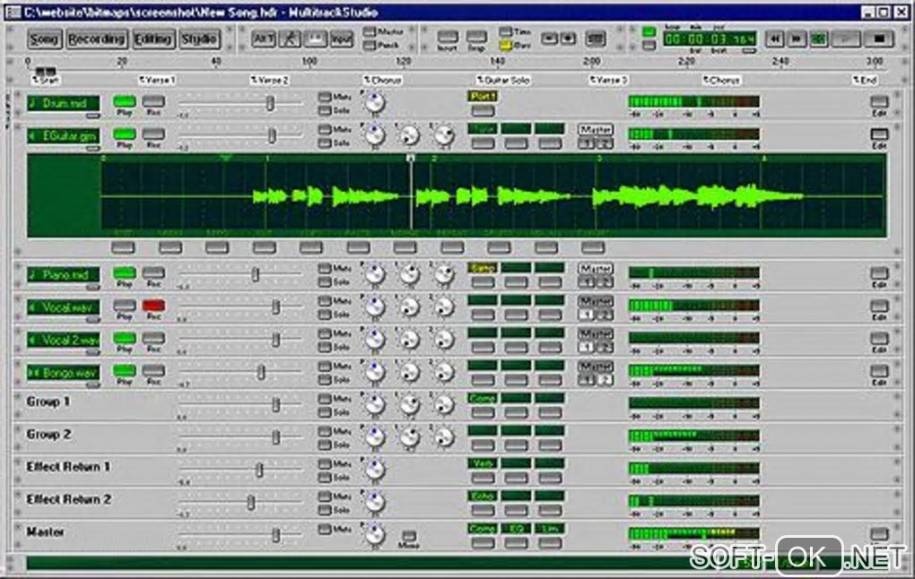
Task: Solo the EGuitar track
Action: [x=325, y=143]
